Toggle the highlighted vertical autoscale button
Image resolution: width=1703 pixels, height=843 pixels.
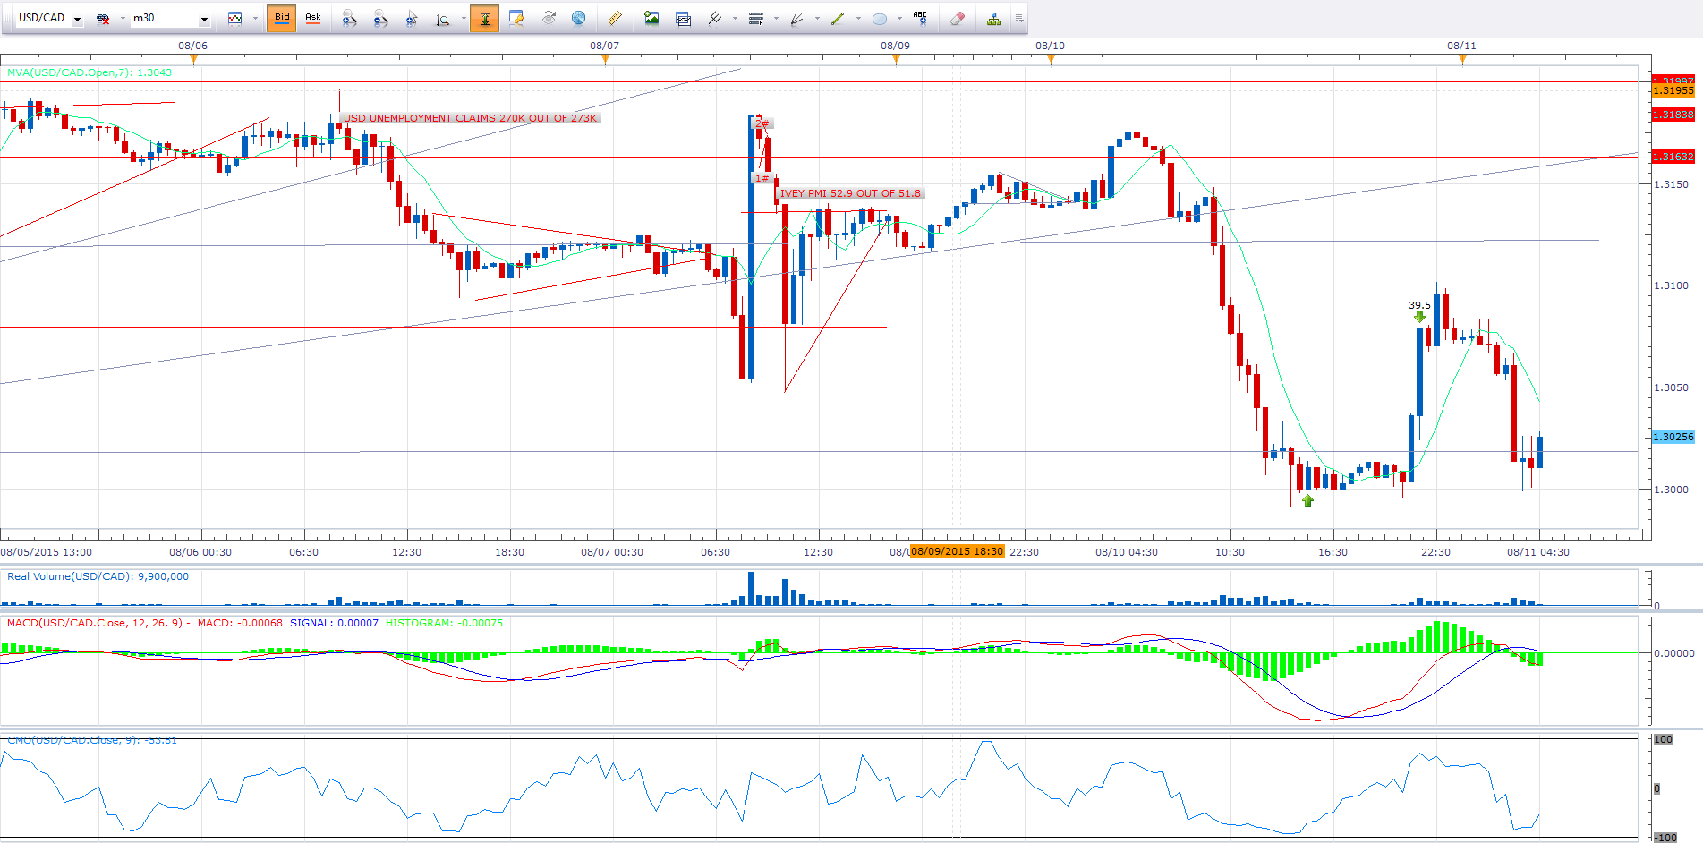pyautogui.click(x=484, y=18)
